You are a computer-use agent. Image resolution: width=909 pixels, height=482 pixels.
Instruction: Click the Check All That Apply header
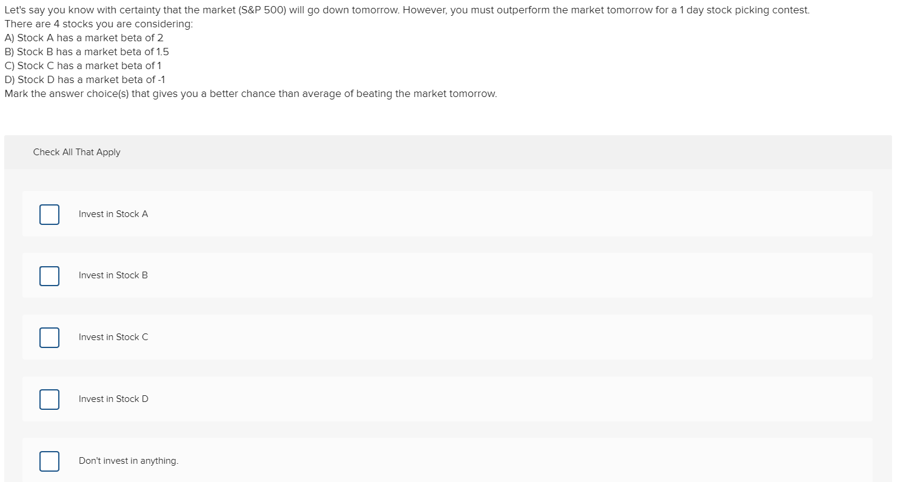click(x=76, y=152)
